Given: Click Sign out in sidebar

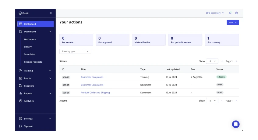Looking at the screenshot, I should pyautogui.click(x=28, y=126).
